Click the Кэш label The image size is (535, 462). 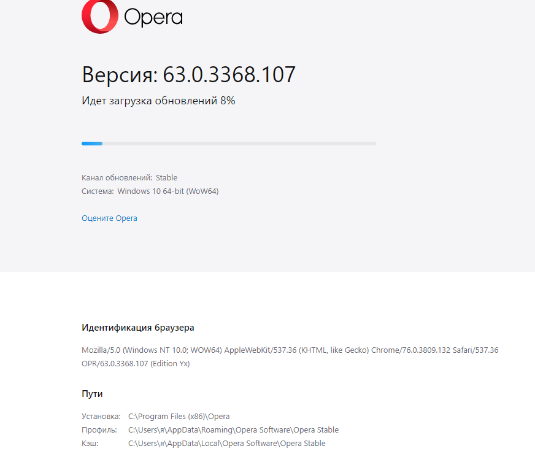click(90, 444)
